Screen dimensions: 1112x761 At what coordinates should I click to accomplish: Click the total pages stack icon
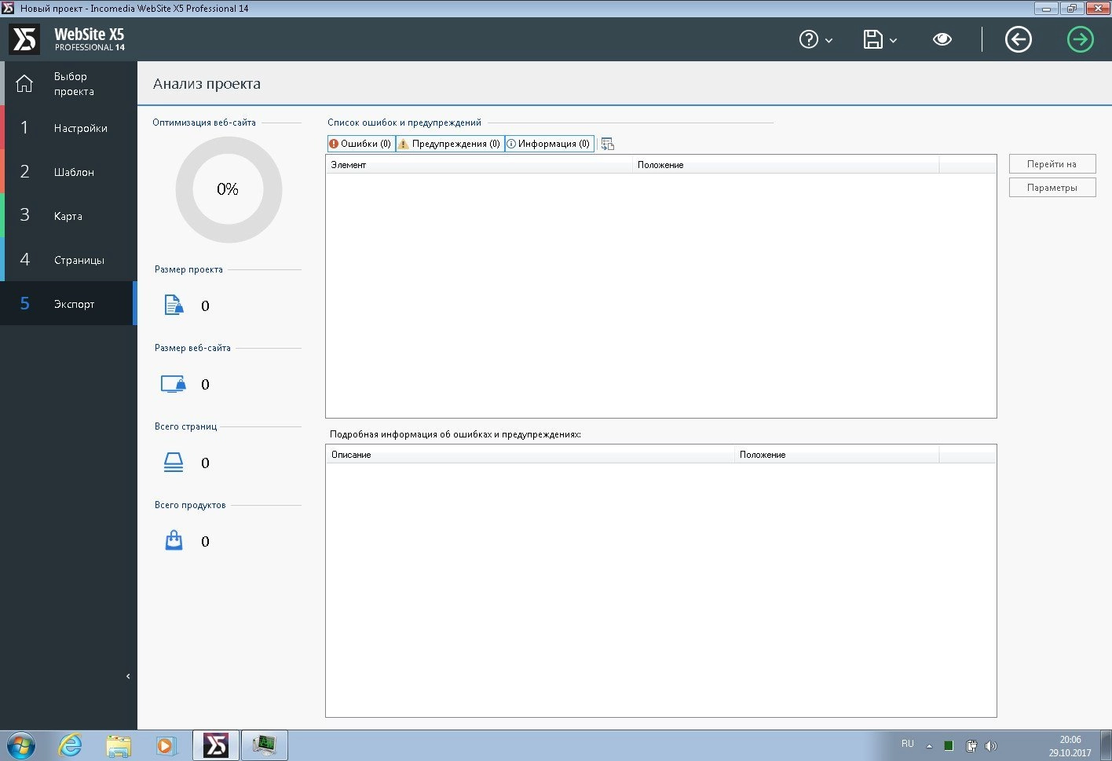(x=174, y=463)
